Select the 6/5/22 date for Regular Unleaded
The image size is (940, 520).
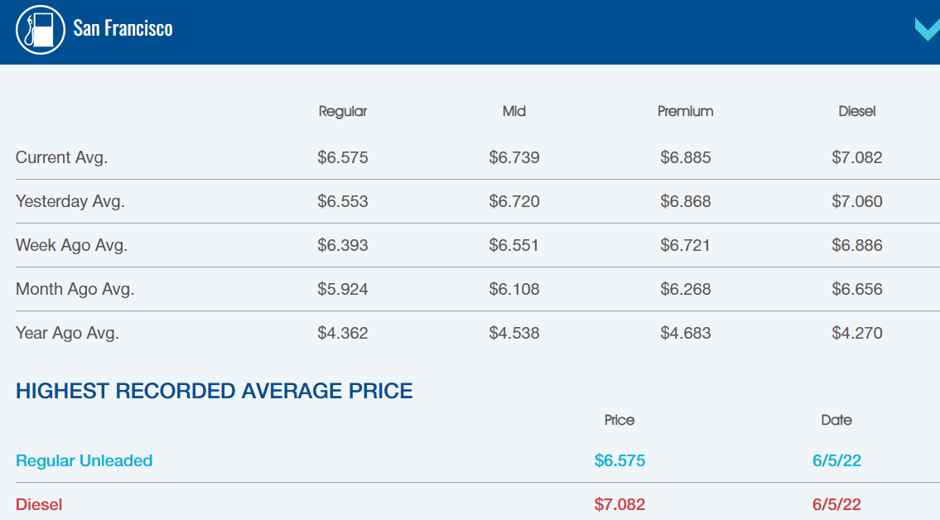coord(836,460)
